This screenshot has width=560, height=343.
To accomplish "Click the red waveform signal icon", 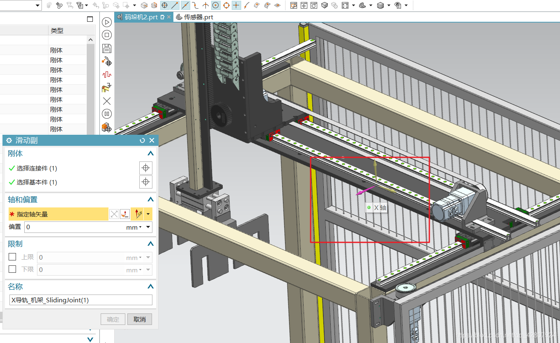I will coord(107,74).
